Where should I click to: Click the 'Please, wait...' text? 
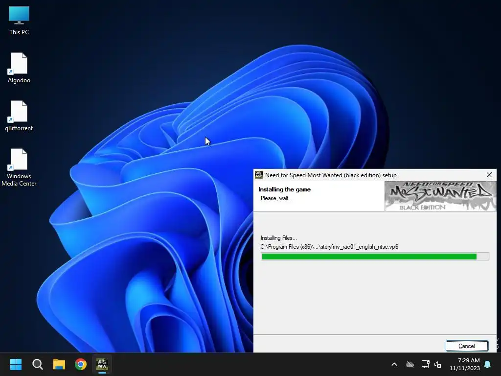(277, 198)
